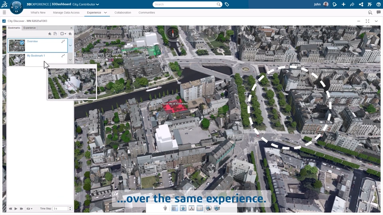Open the help question mark
The width and height of the screenshot is (383, 215).
(378, 4)
